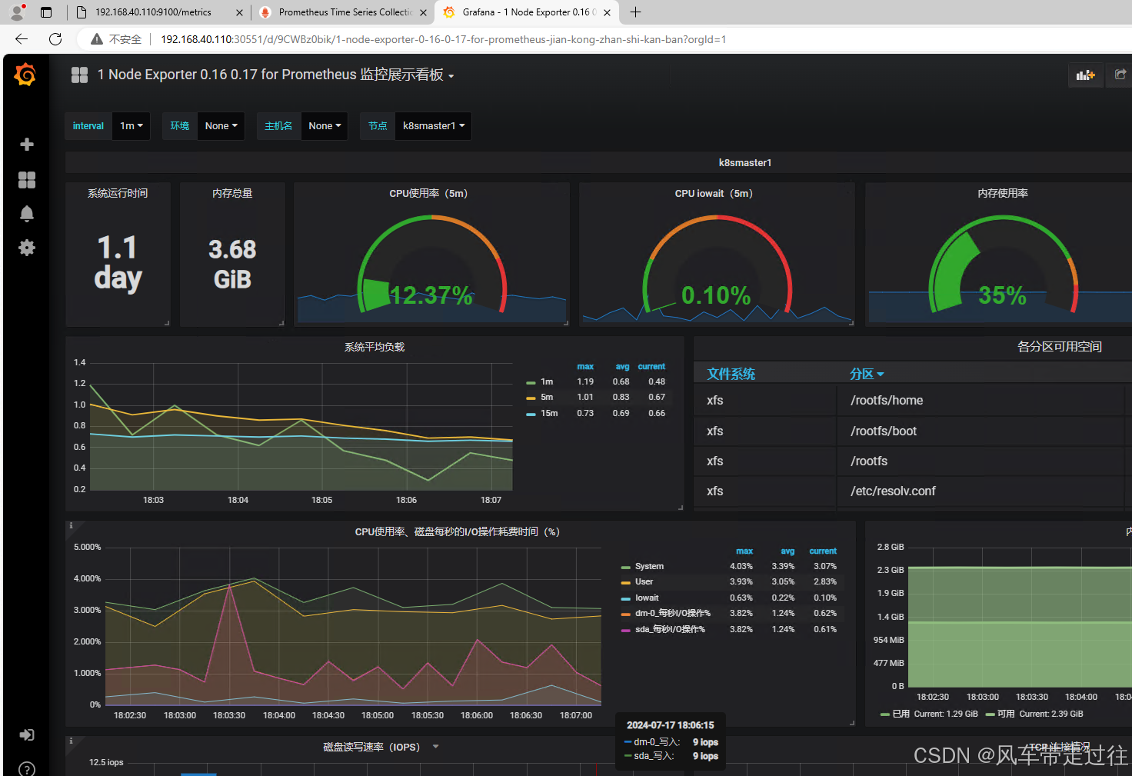Open the 节点 k8smaster1 dropdown
Viewport: 1132px width, 776px height.
pyautogui.click(x=434, y=126)
